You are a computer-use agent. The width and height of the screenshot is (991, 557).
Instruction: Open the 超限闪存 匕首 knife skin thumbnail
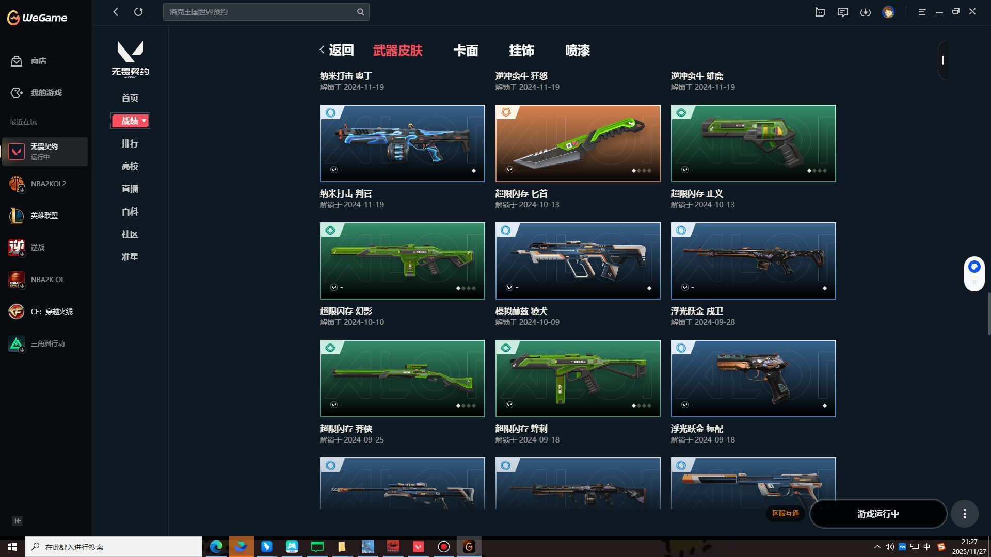coord(578,143)
